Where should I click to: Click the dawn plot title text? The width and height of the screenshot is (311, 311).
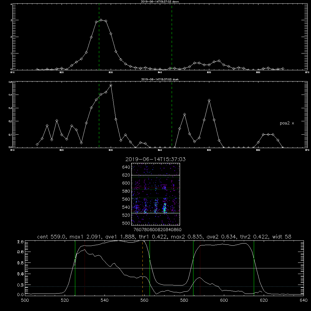point(160,2)
